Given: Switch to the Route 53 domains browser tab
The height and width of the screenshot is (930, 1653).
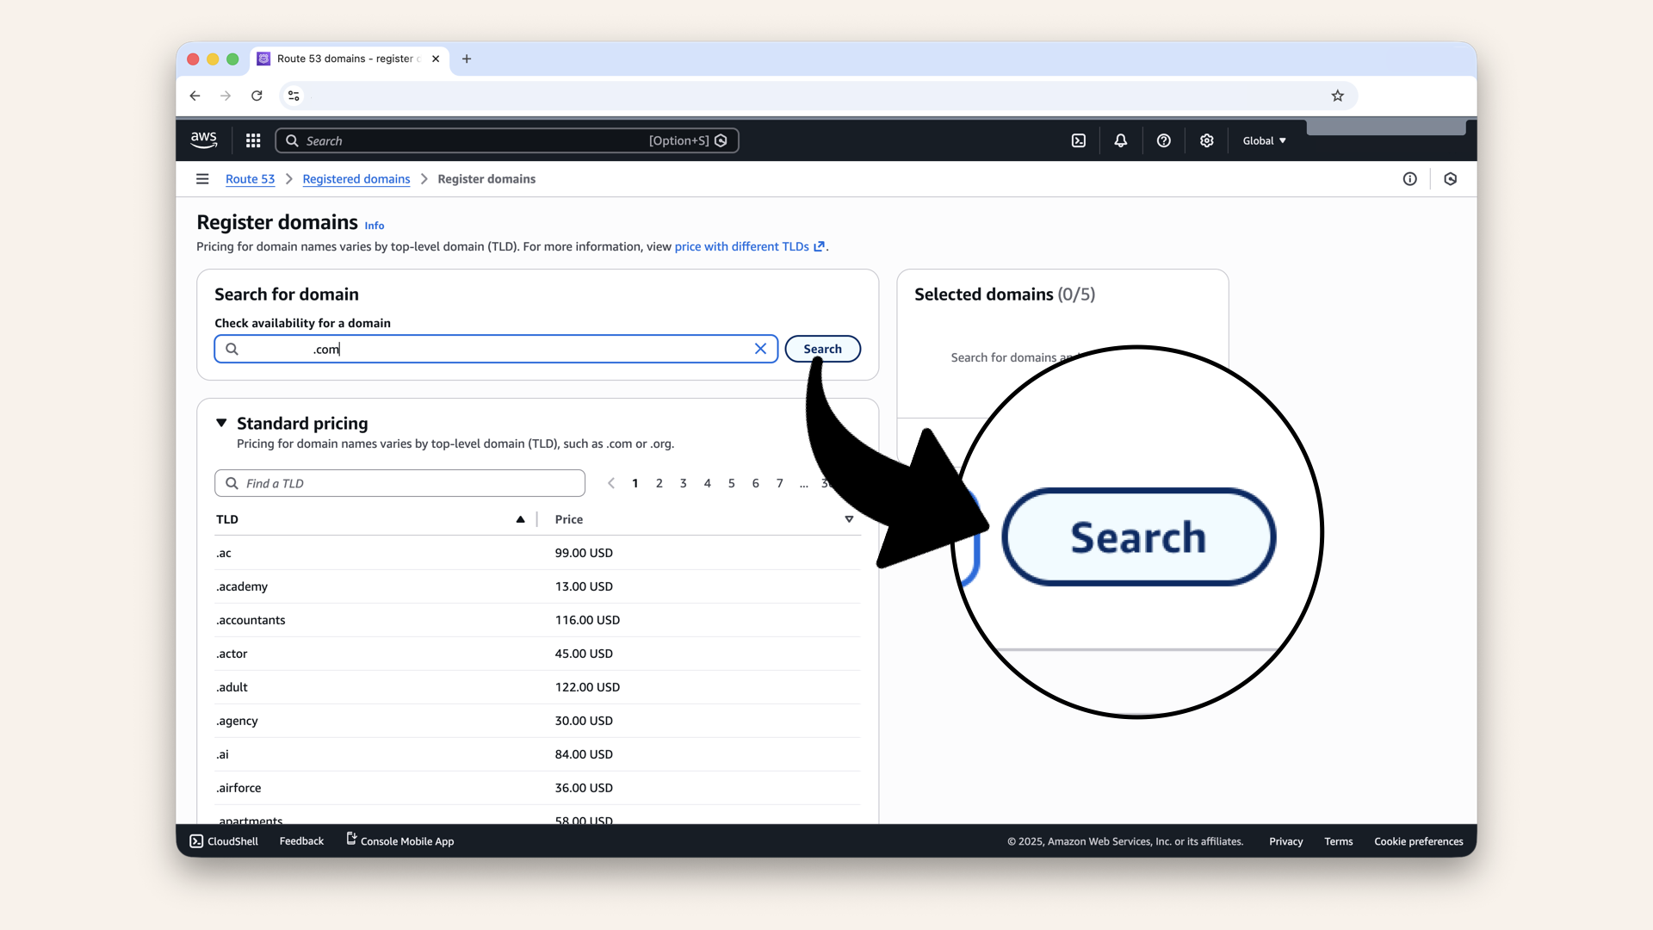Looking at the screenshot, I should (x=344, y=59).
